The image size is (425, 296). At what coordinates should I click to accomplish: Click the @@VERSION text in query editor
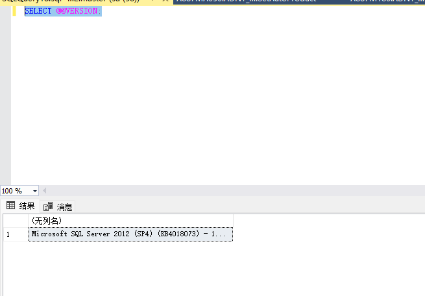(x=77, y=11)
